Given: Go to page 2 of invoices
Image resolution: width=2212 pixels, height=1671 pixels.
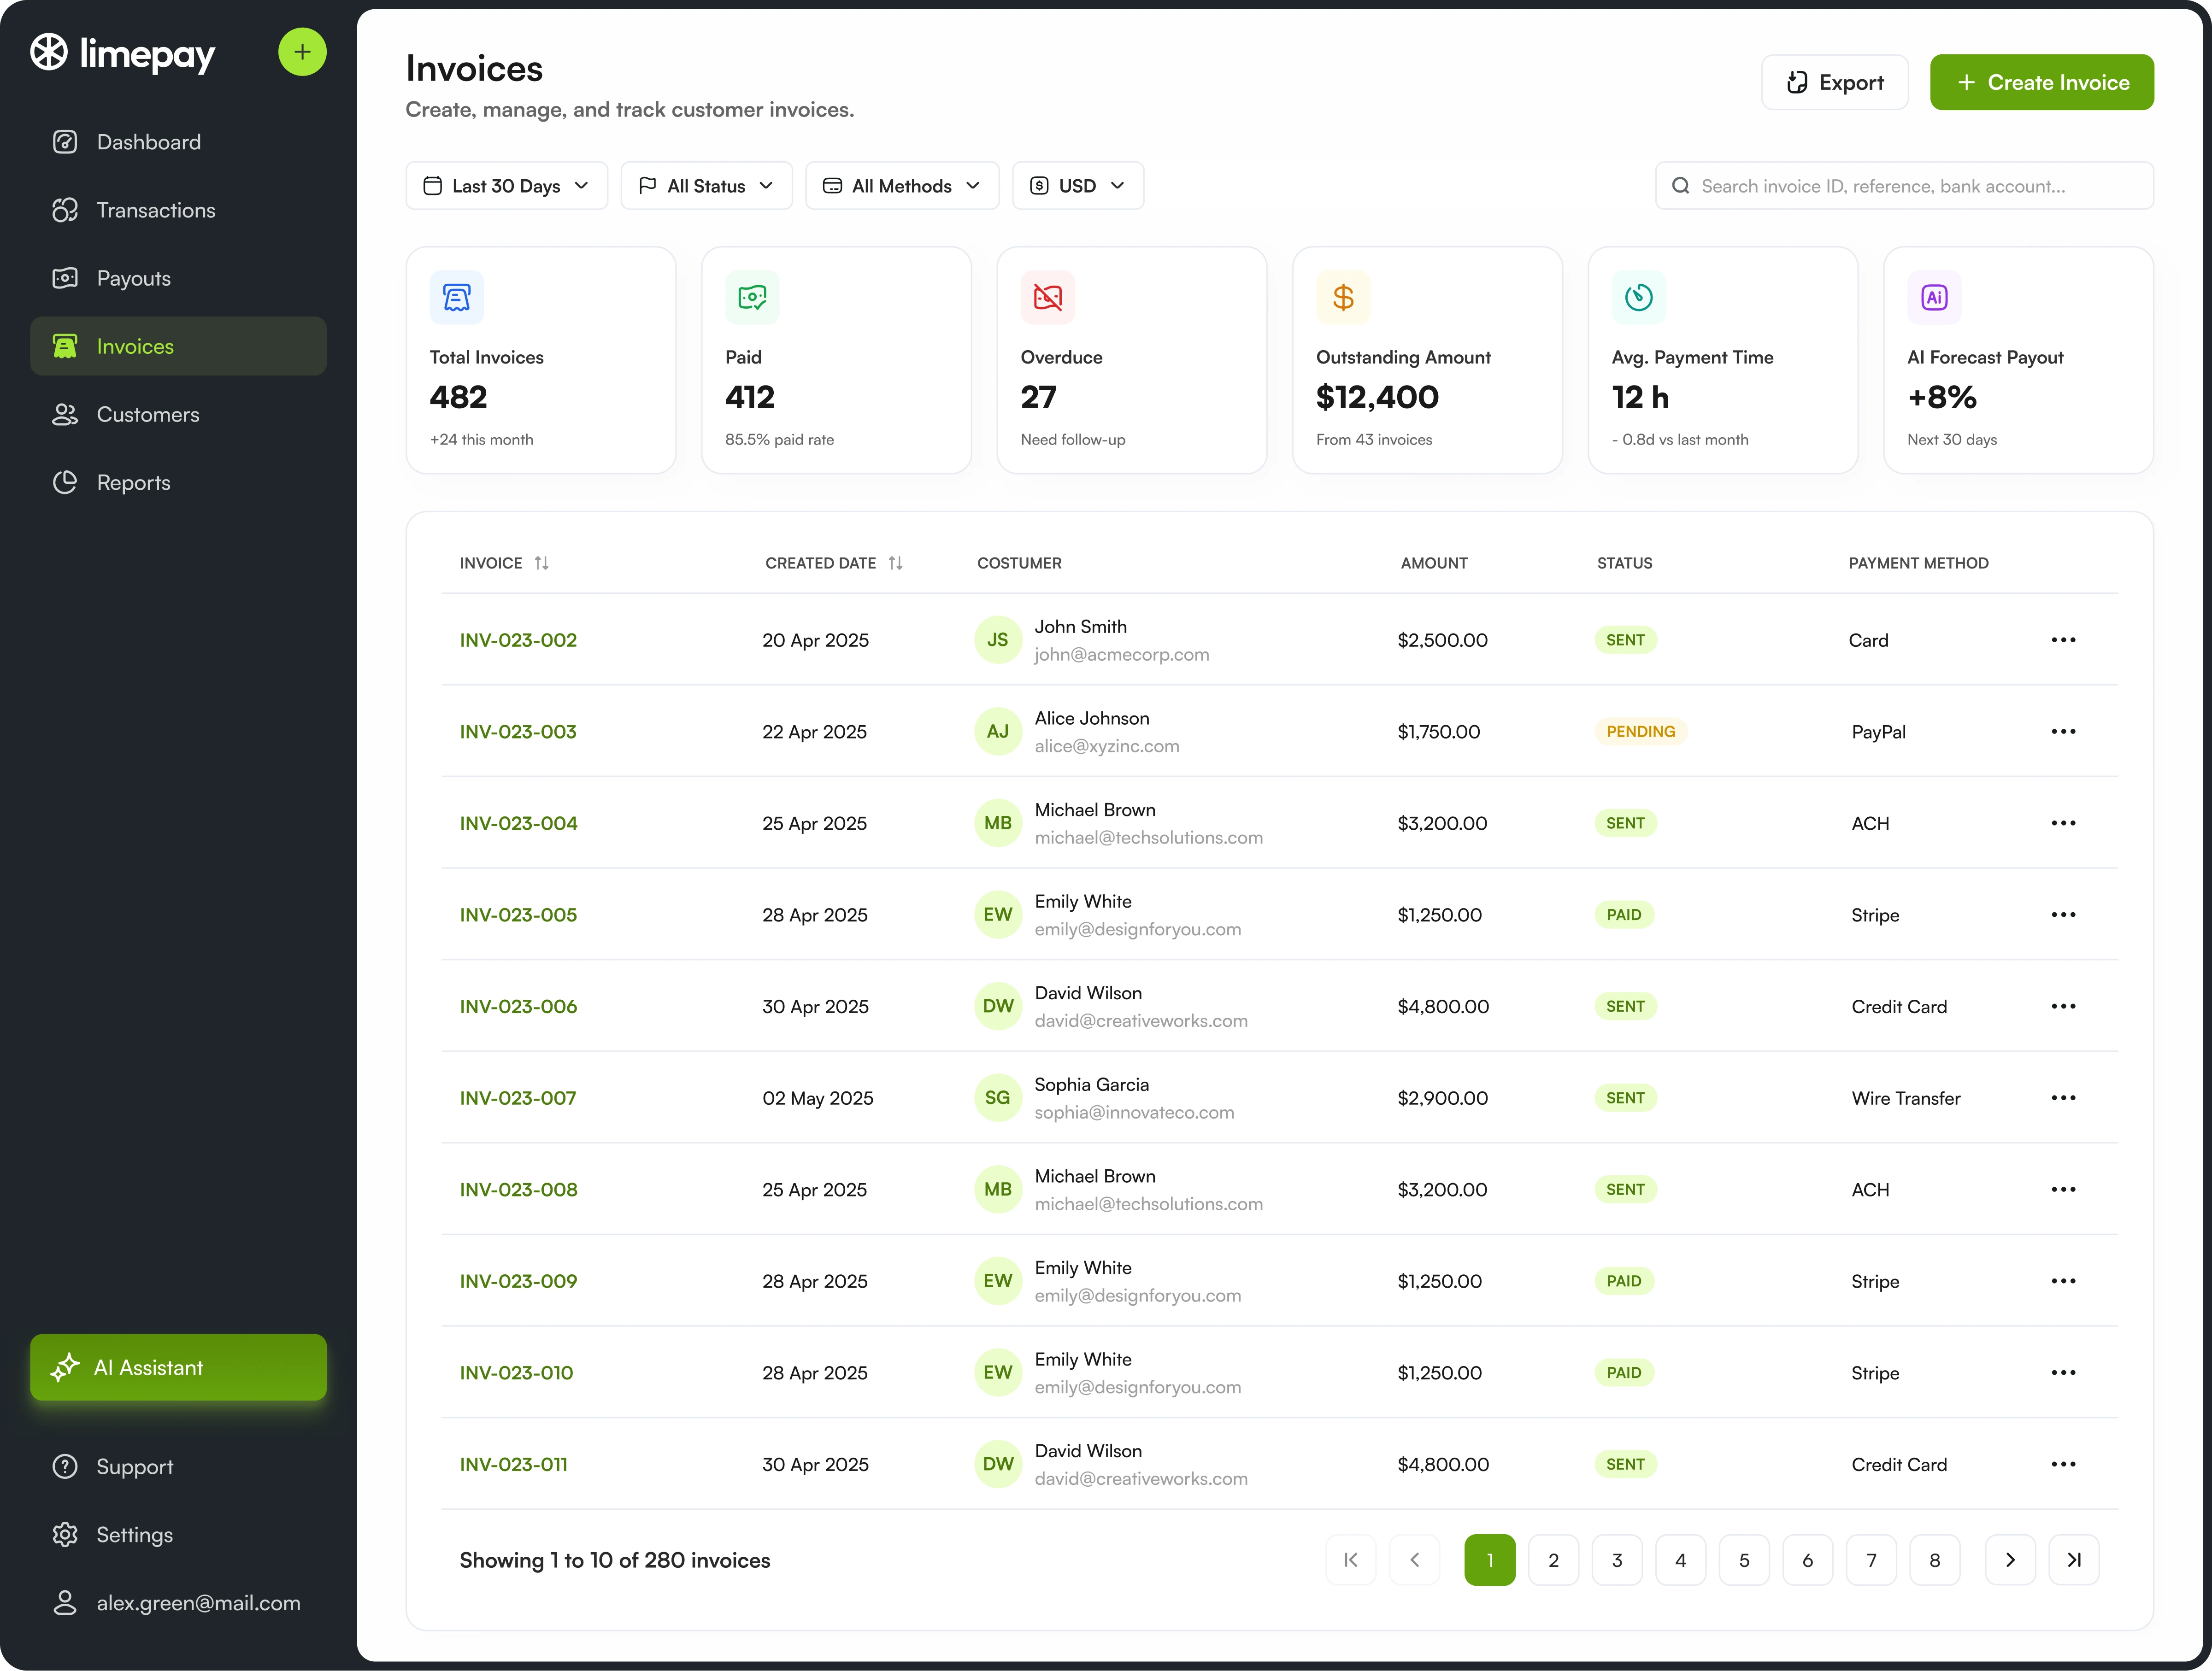Looking at the screenshot, I should pyautogui.click(x=1553, y=1560).
